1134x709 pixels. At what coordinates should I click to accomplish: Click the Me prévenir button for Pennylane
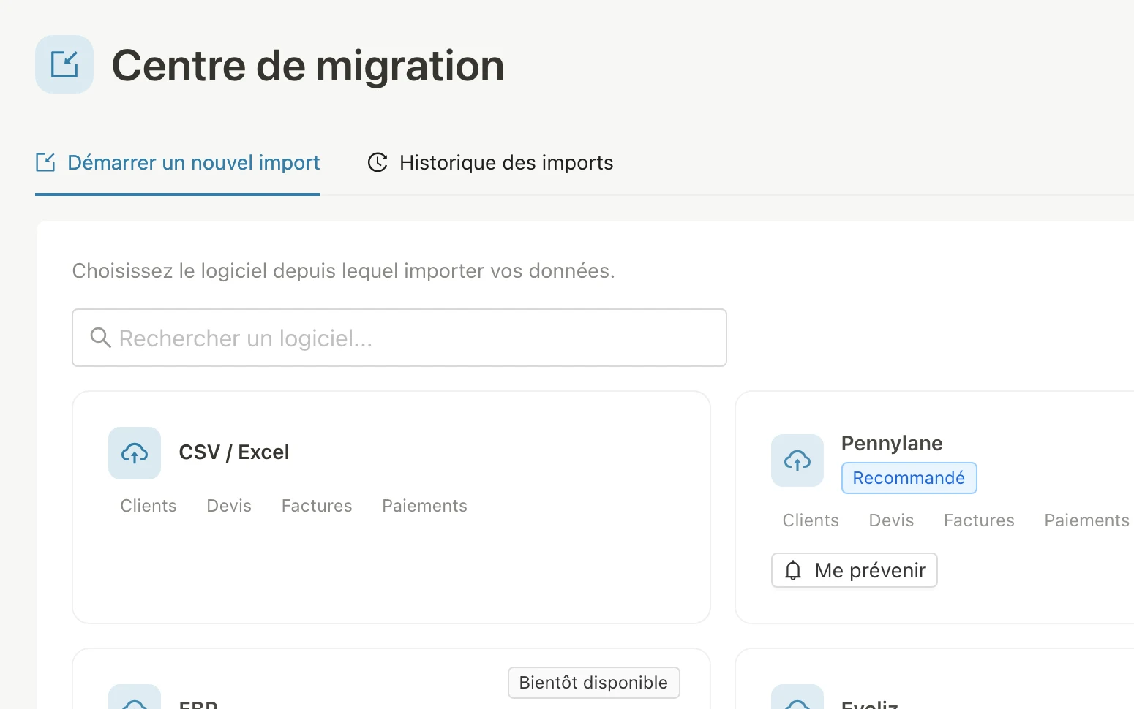[x=855, y=570]
